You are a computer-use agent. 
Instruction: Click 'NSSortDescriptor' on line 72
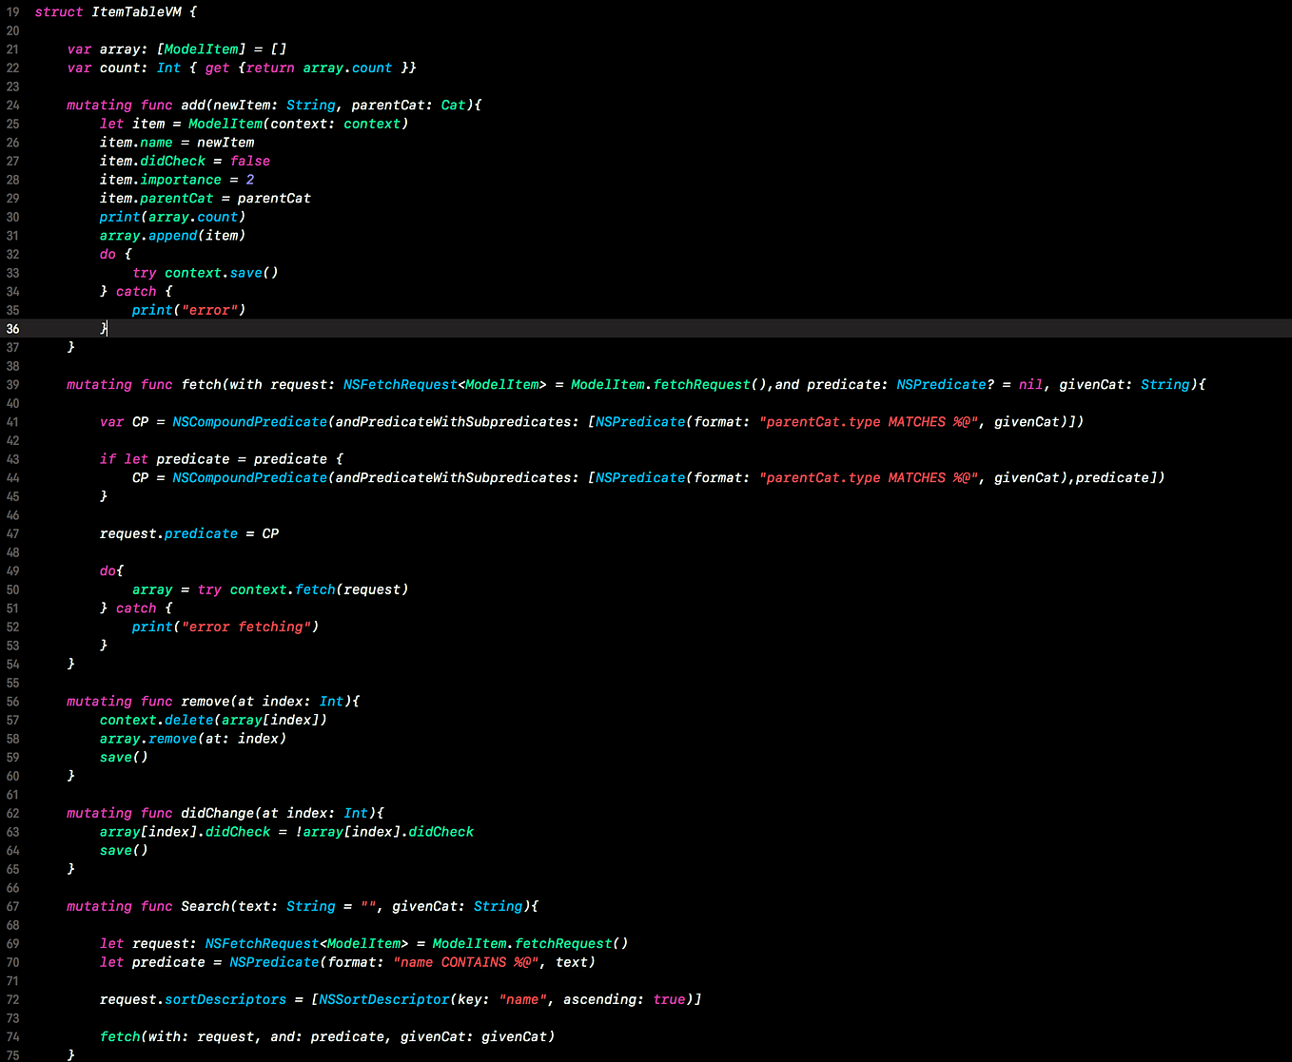click(384, 1000)
